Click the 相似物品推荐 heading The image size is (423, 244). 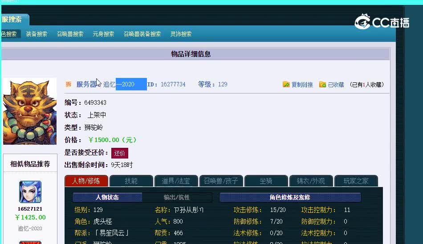pyautogui.click(x=30, y=164)
